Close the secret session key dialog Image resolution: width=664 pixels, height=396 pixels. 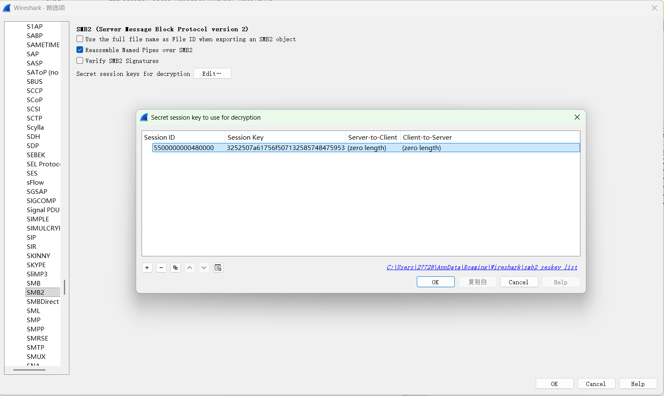pos(577,117)
